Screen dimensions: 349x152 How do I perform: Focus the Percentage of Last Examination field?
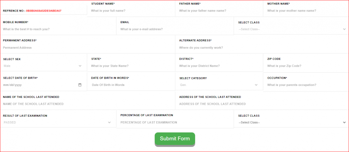pos(175,123)
